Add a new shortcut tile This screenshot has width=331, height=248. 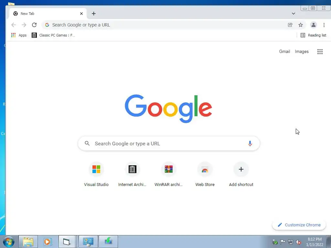[x=241, y=175]
